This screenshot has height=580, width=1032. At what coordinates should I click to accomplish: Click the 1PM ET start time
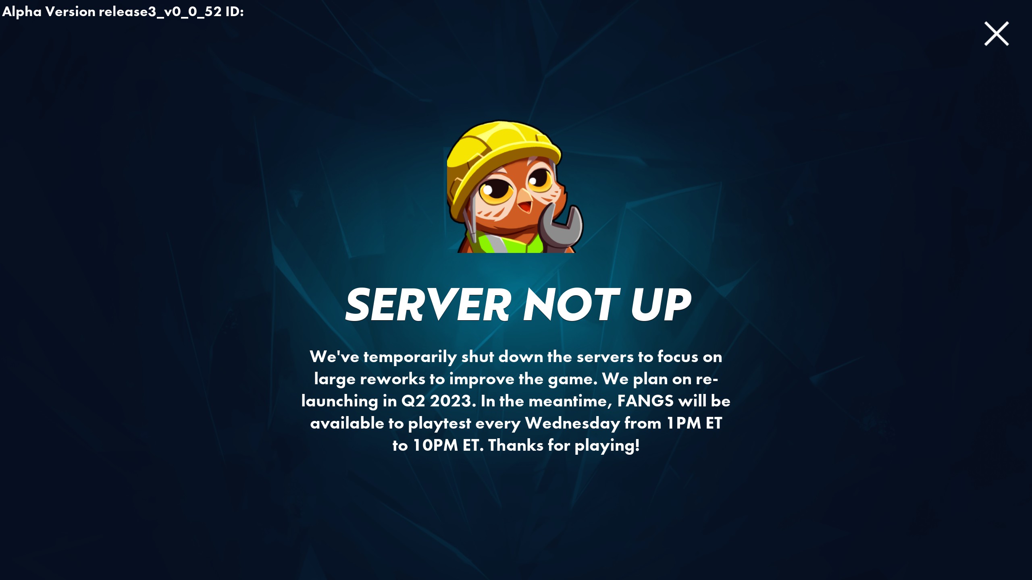point(694,423)
